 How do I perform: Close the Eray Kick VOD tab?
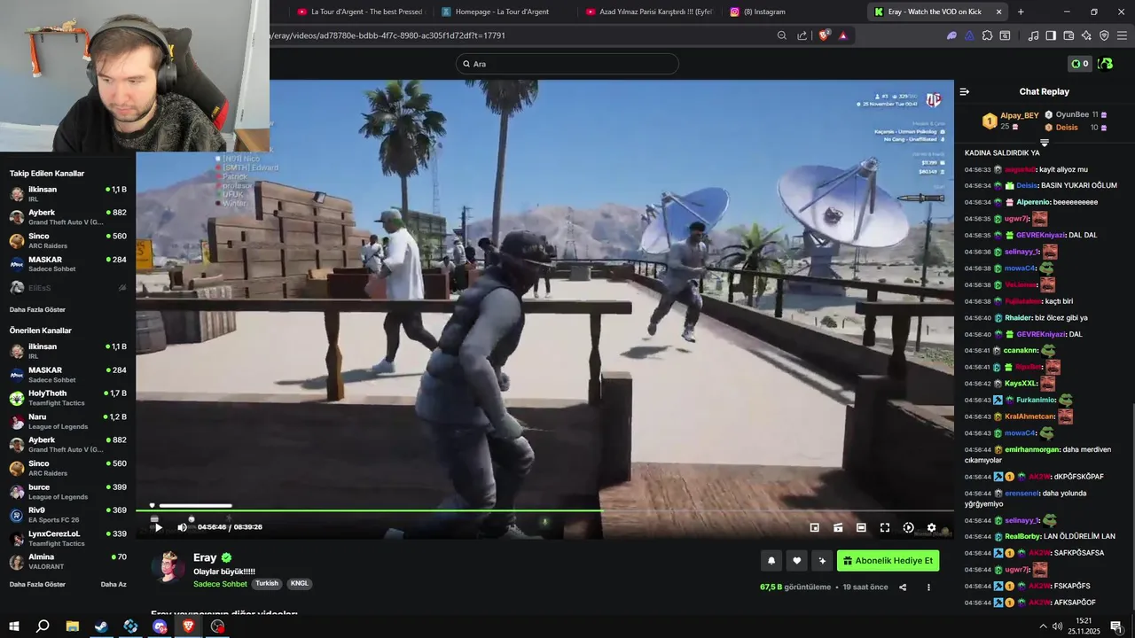(998, 12)
